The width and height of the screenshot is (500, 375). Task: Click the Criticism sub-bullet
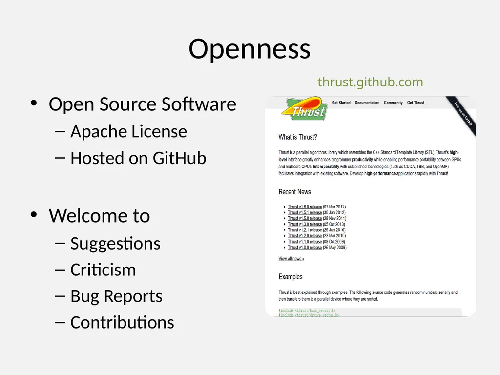103,270
